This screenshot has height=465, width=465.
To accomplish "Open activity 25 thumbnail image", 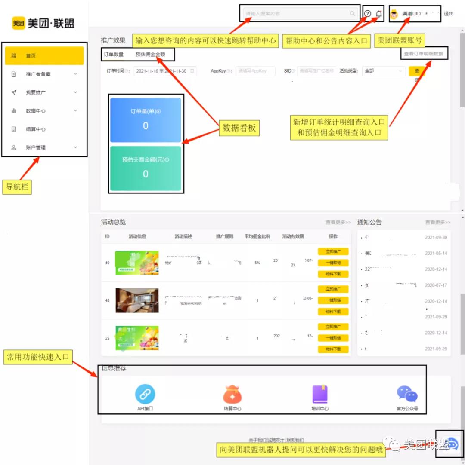I will pos(137,338).
